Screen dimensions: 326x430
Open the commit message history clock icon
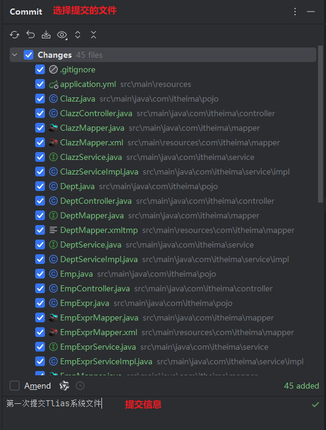pos(80,386)
